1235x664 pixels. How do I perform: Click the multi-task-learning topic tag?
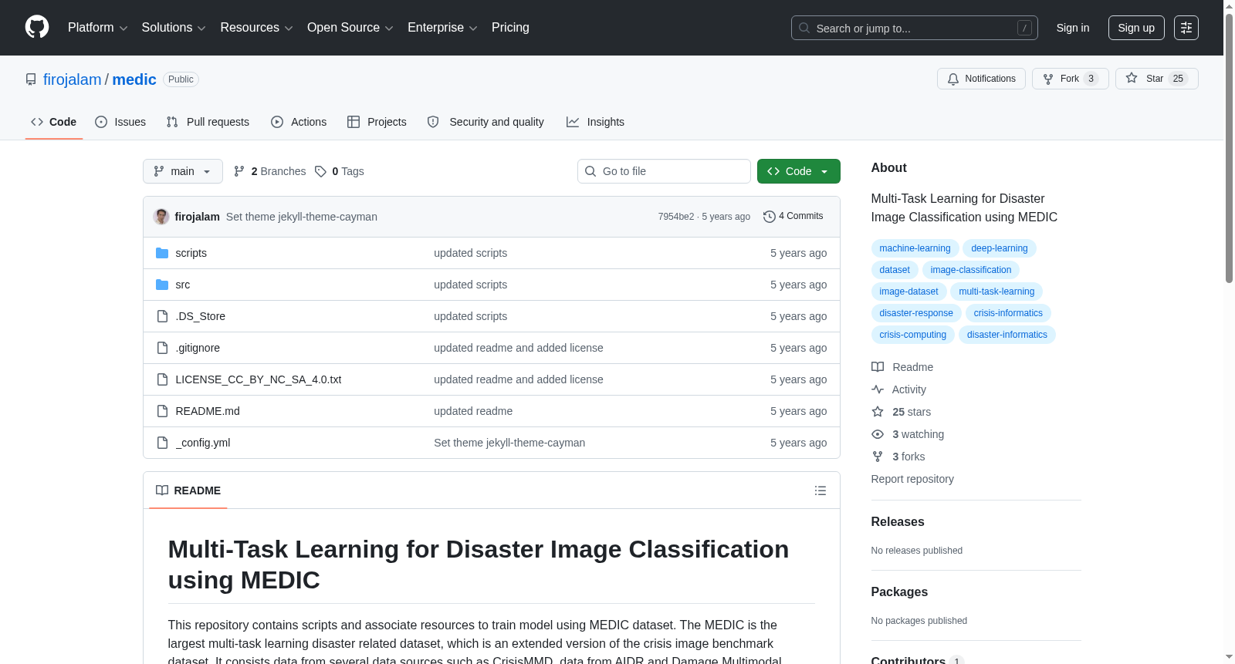(996, 292)
